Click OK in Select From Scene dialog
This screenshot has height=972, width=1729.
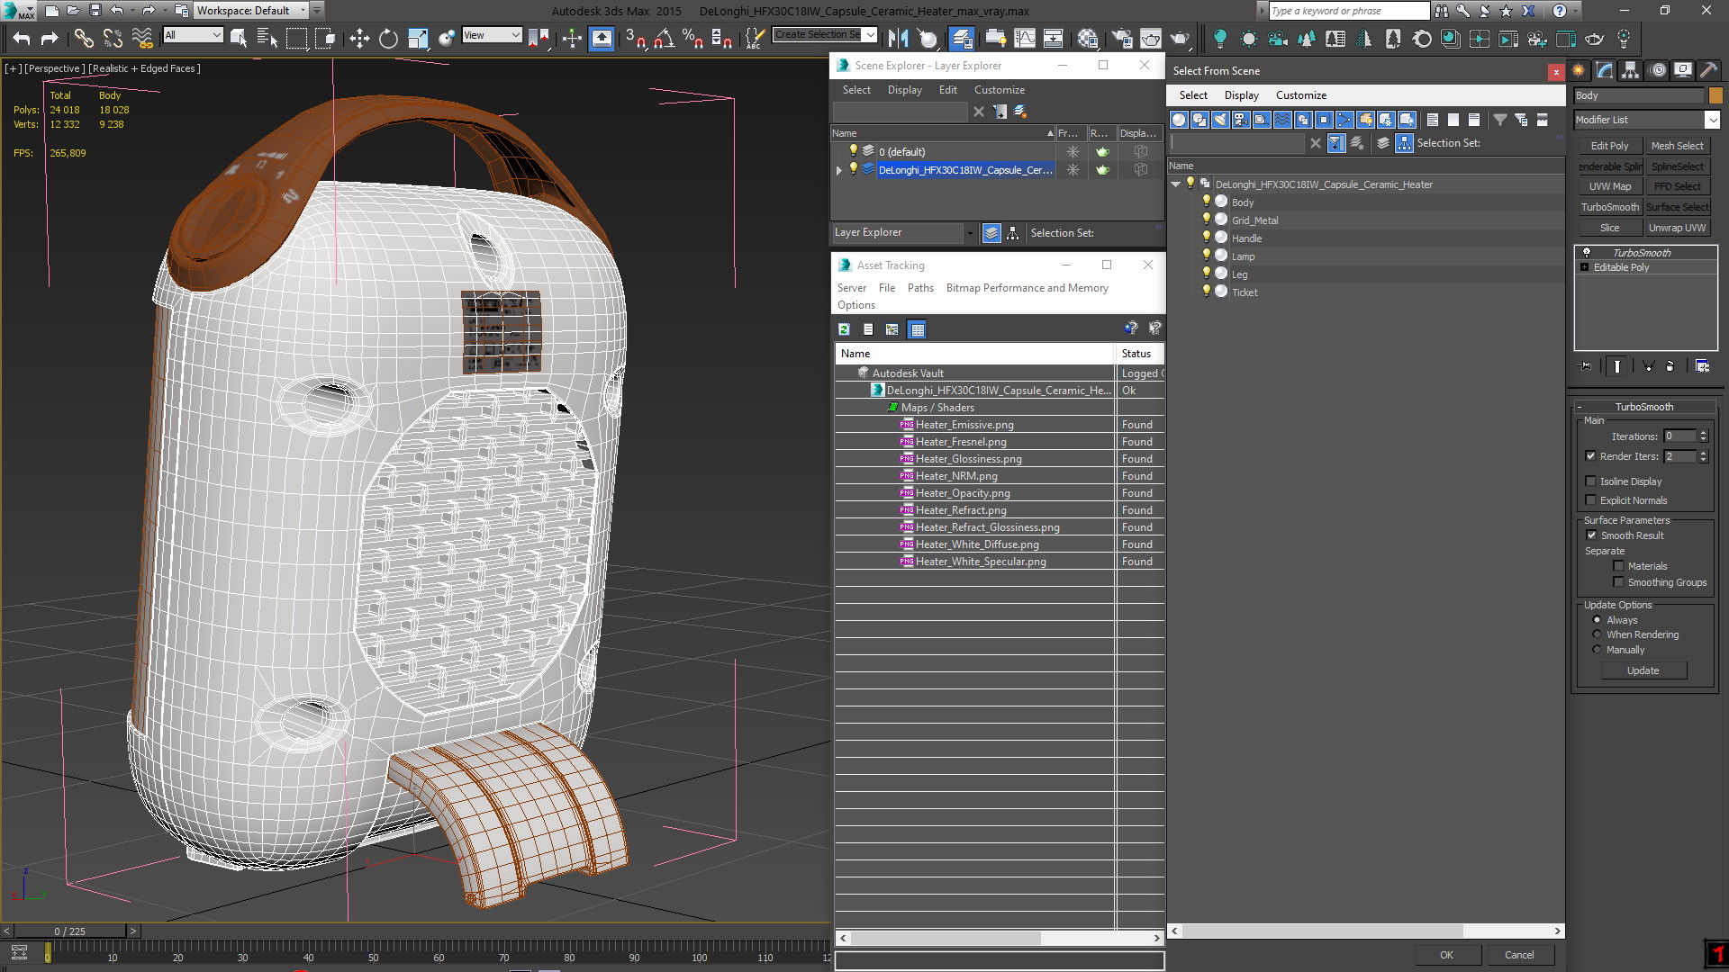(1446, 955)
